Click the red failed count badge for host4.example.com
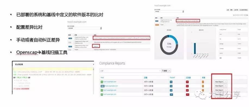Screen dimensions: 249x107 pos(187,86)
